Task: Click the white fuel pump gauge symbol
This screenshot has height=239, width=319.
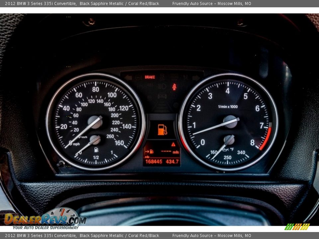Action: 96,150
